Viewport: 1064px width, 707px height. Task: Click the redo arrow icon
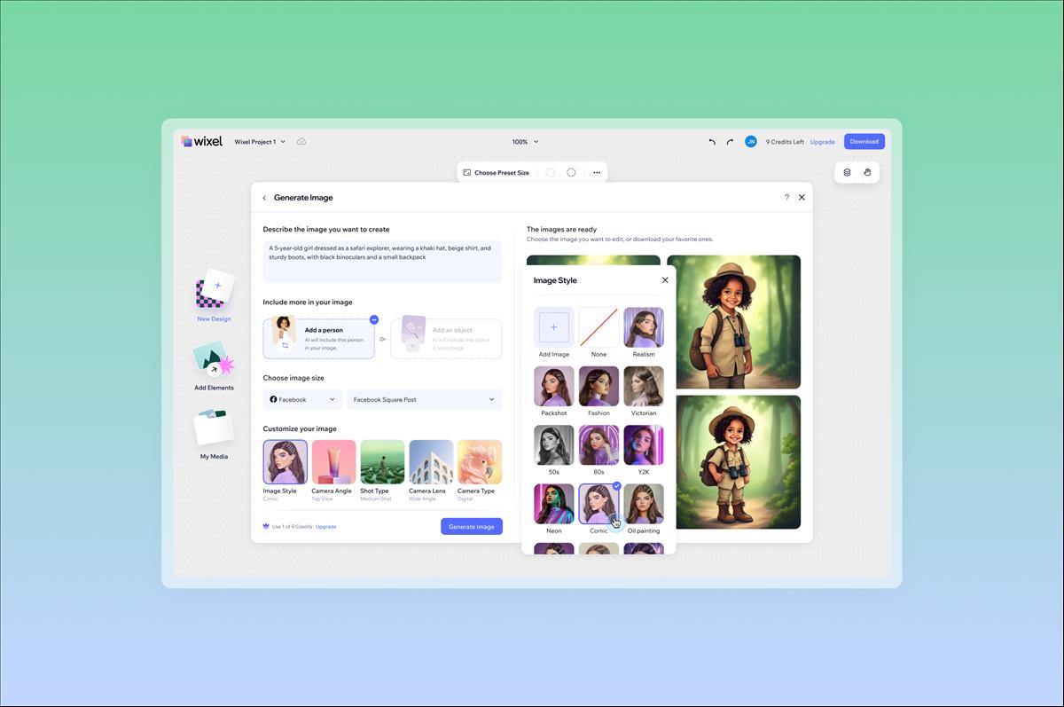730,142
